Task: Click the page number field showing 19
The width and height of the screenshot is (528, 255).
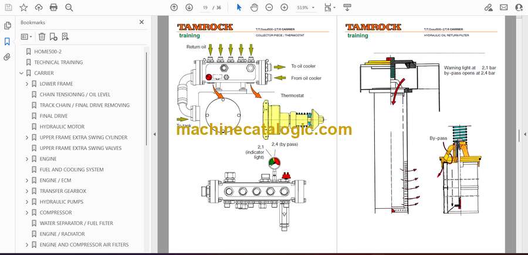Action: click(205, 8)
